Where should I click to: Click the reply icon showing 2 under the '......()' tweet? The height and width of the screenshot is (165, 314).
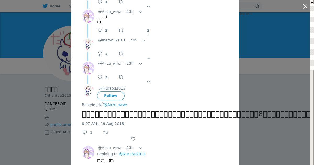(x=100, y=30)
